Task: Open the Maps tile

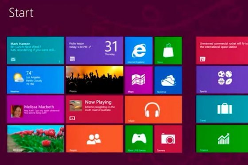Action: click(x=139, y=80)
